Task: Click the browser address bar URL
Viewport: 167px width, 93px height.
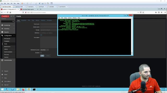Action: click(36, 12)
